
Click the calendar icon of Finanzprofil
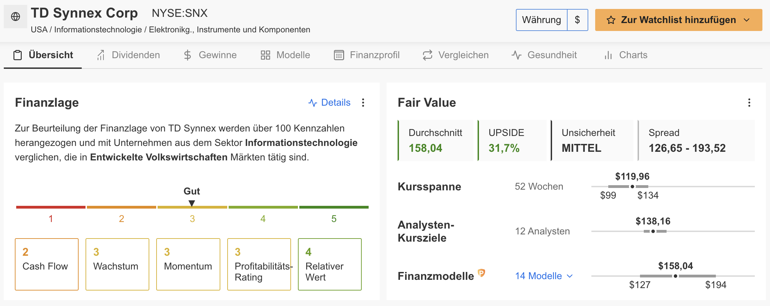point(339,55)
